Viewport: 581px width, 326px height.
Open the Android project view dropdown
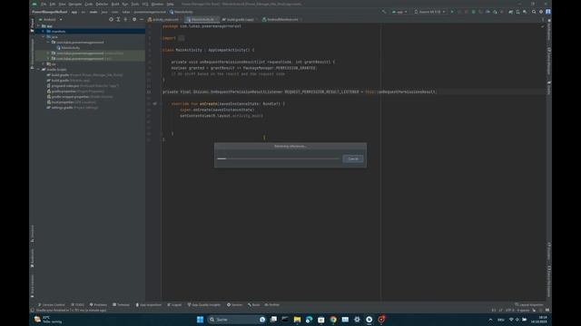point(51,20)
